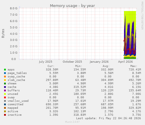The height and width of the screenshot is (125, 145).
Task: Click the '4.0 G' y-axis label
Action: (14, 34)
